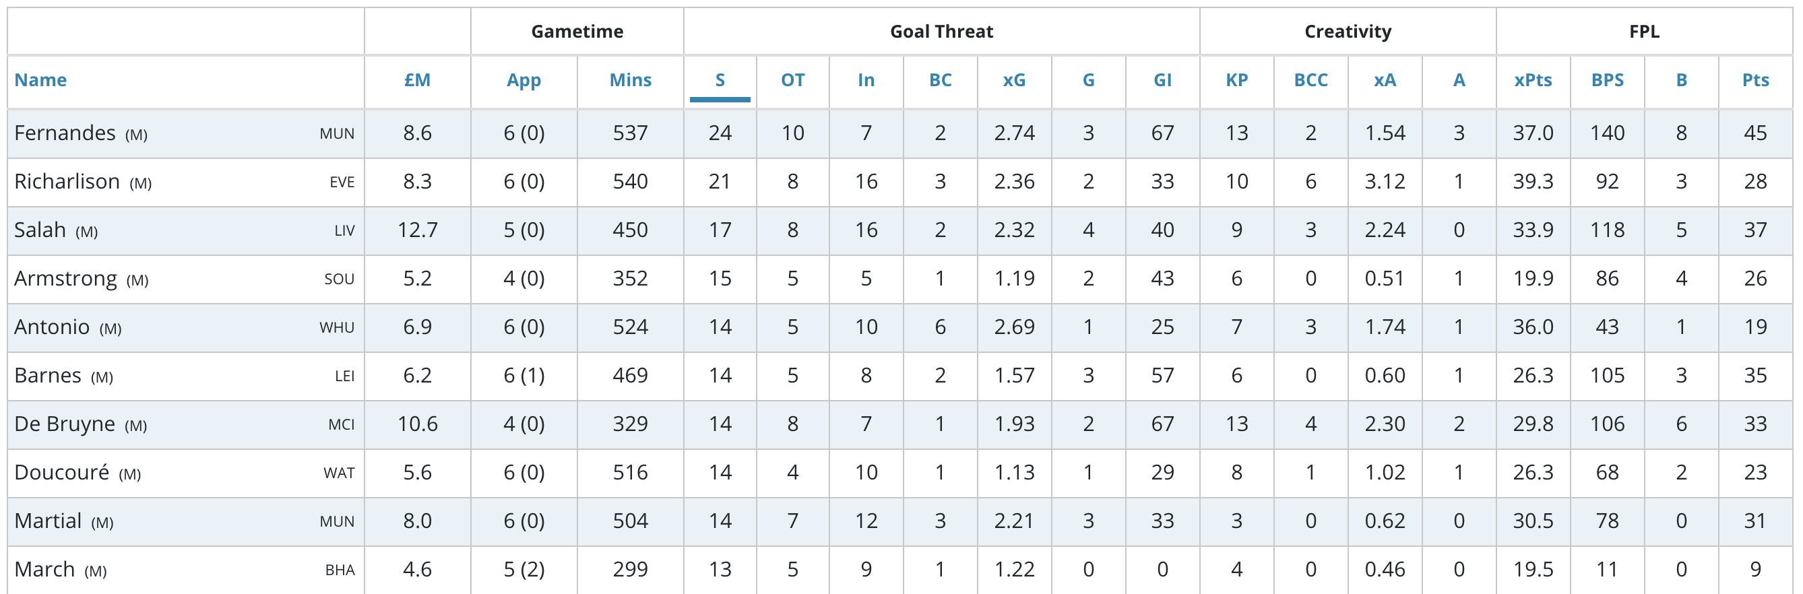Sort by BC big chances column

940,79
